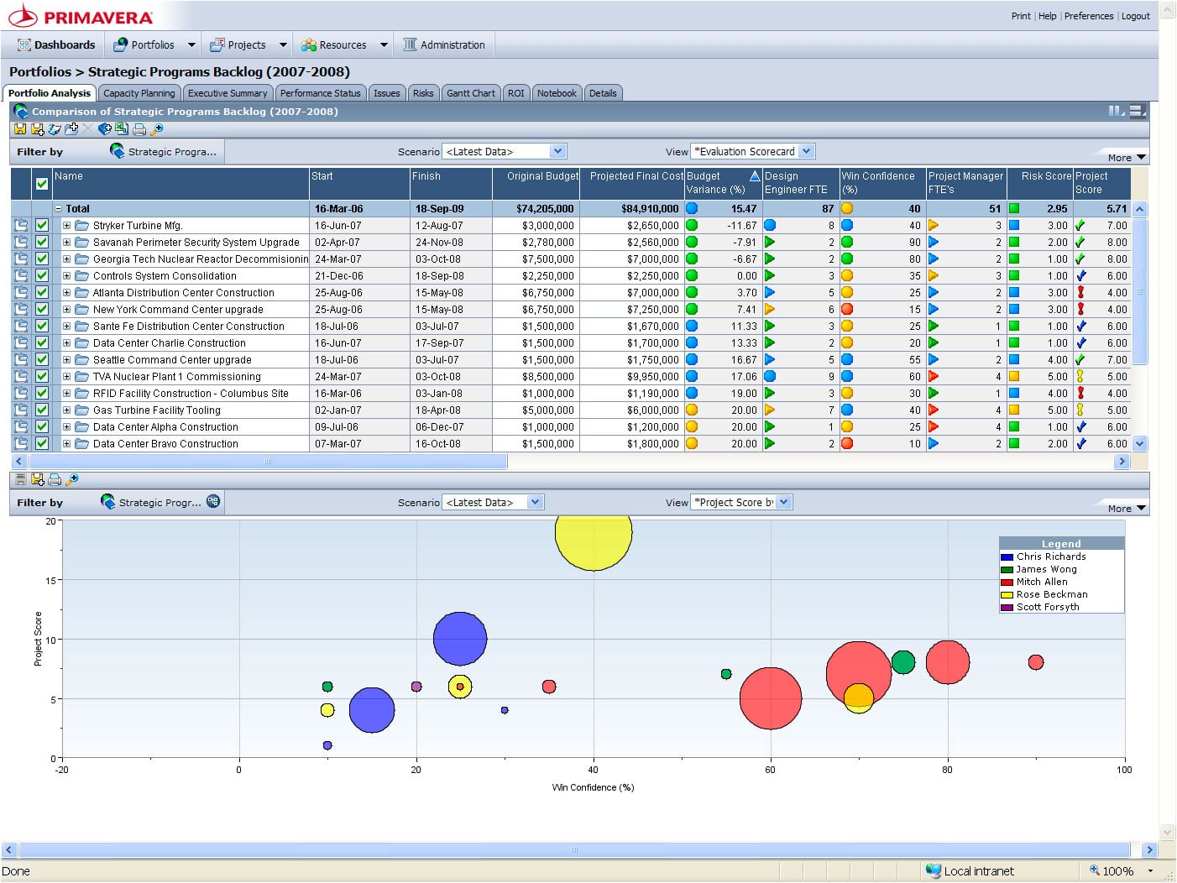The height and width of the screenshot is (883, 1177).
Task: Click the open icon for Stryker Turbine Mfg. row
Action: 21,226
